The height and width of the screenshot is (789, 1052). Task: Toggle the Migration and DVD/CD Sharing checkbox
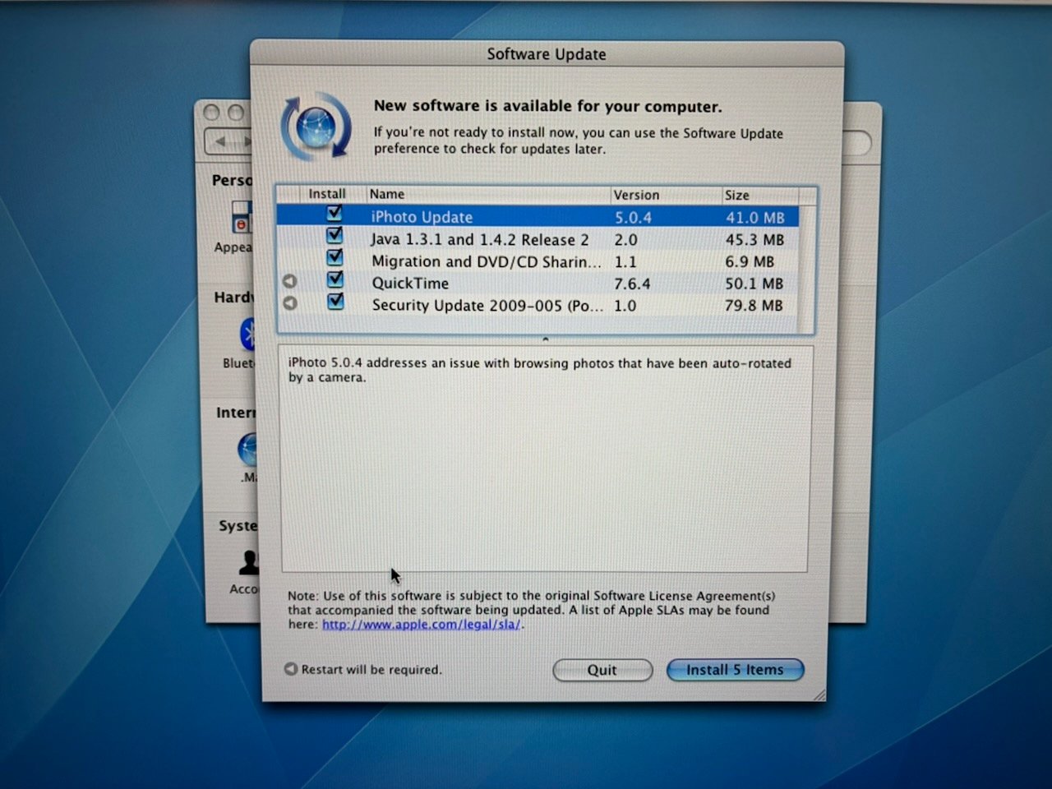point(335,258)
